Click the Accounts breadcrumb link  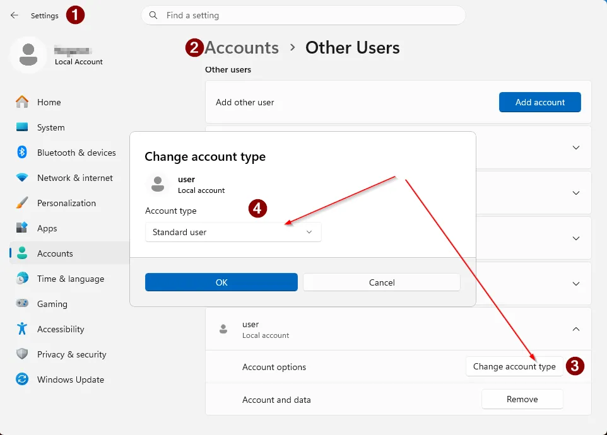242,47
